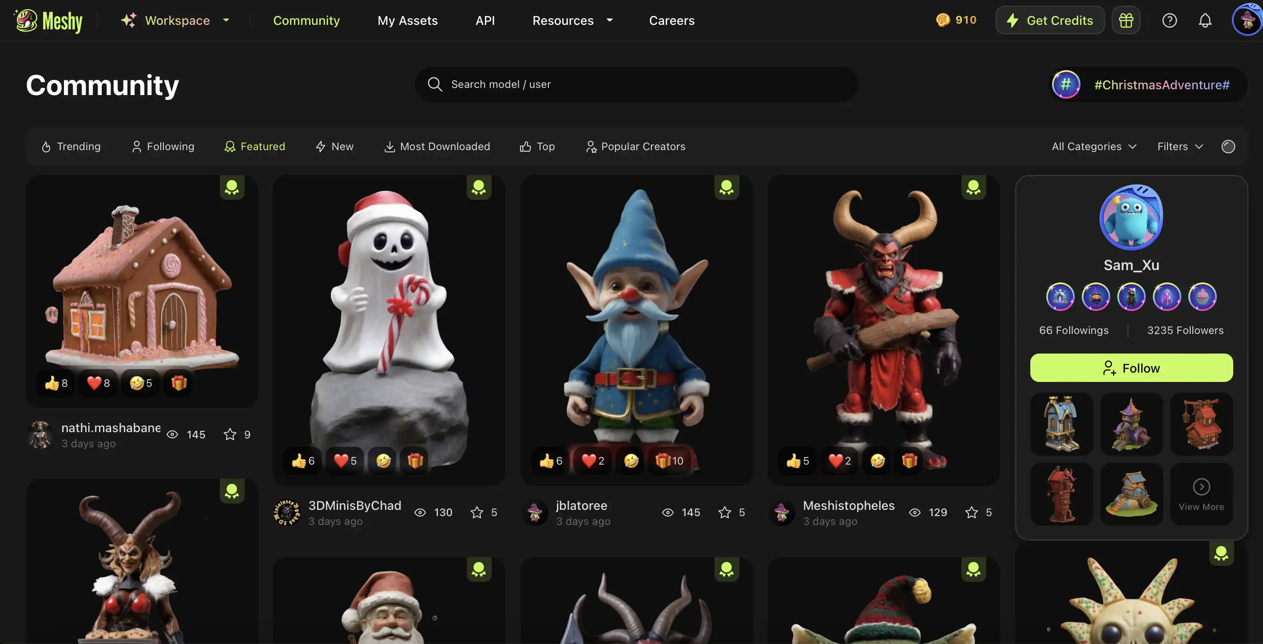Heart react on the gingerbread house model
1263x644 pixels.
coord(99,383)
